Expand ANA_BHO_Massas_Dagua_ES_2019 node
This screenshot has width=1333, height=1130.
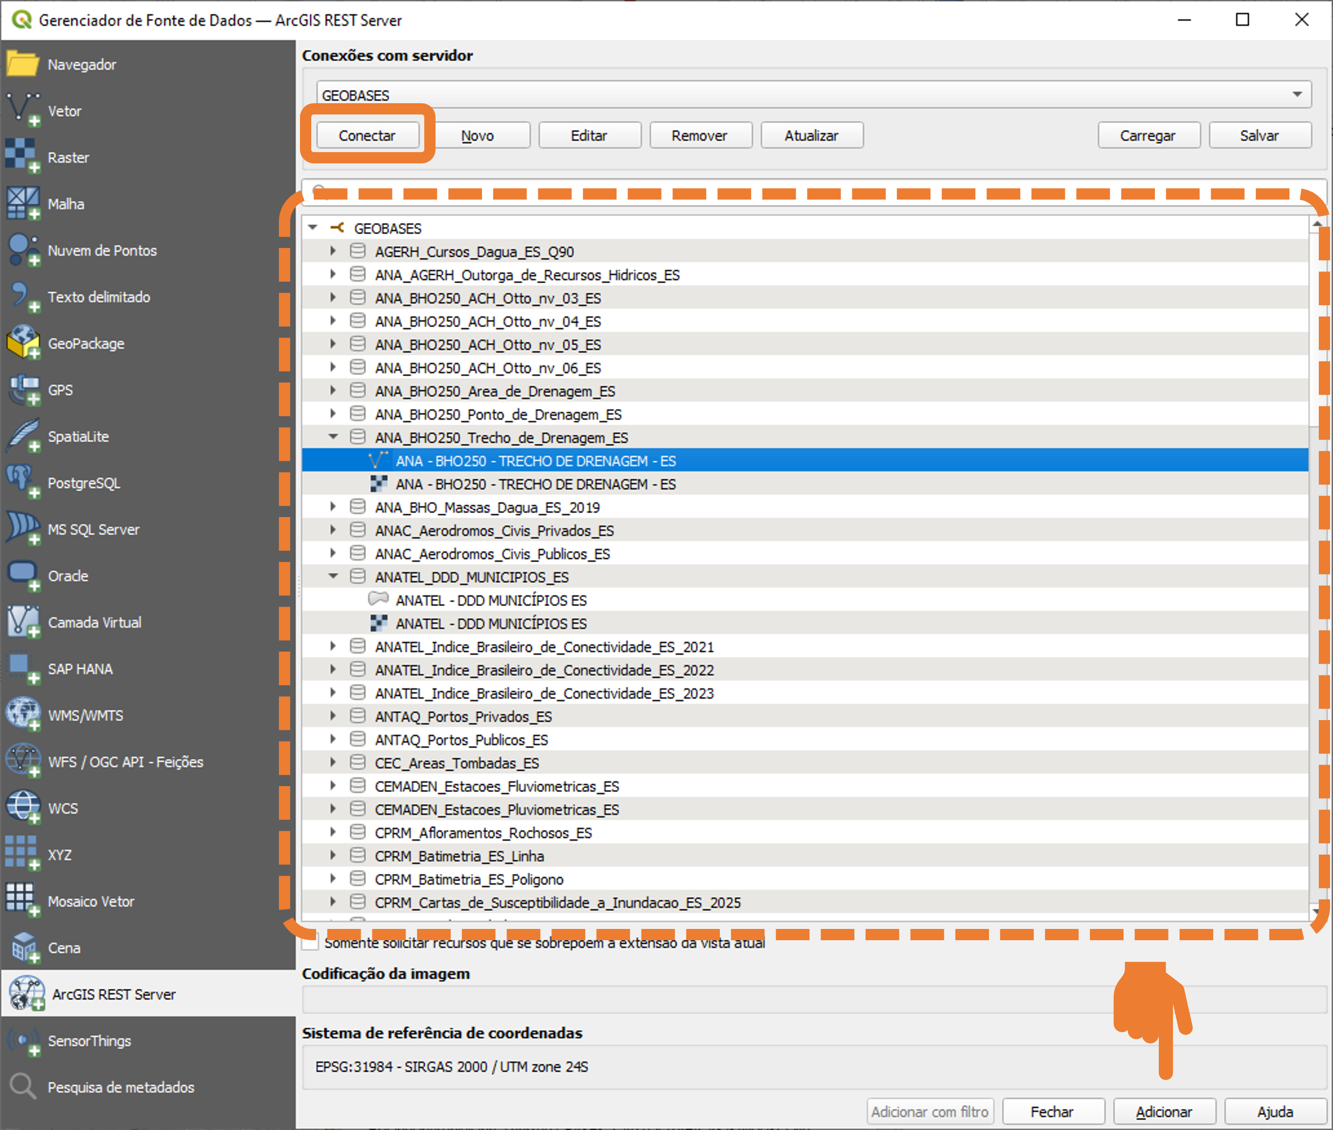[333, 507]
